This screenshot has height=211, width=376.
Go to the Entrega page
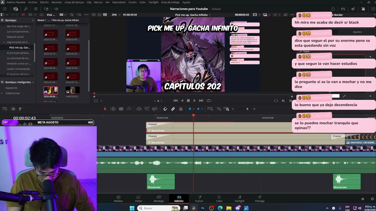(260, 199)
